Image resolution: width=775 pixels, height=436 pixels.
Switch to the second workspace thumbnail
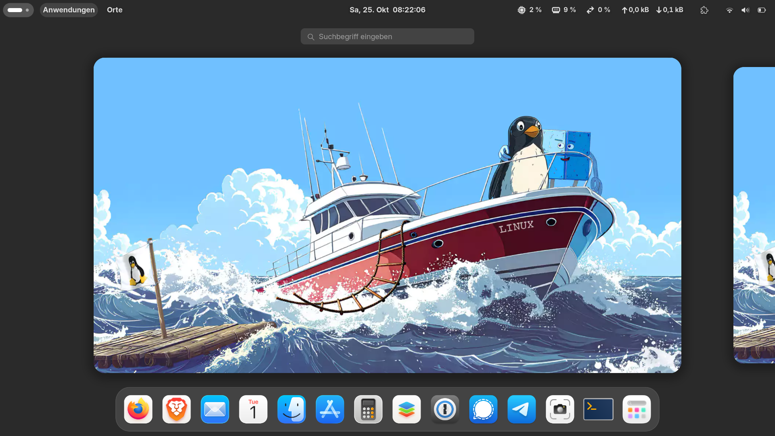pyautogui.click(x=754, y=215)
